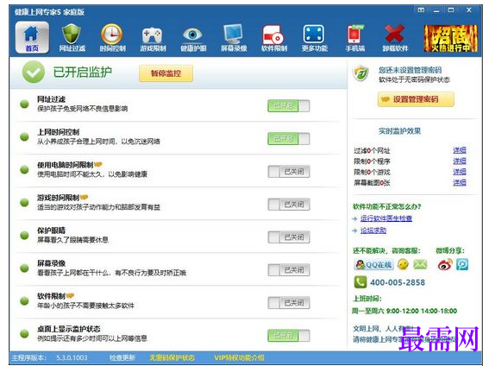The image size is (495, 366).
Task: Click the green dot beside 保护眼睛
Action: coord(24,235)
